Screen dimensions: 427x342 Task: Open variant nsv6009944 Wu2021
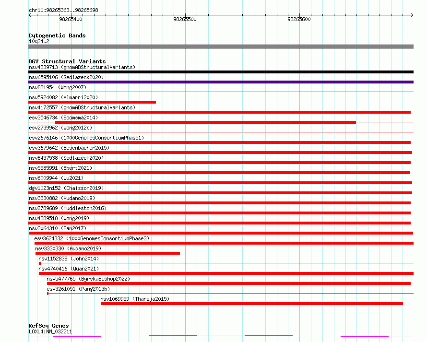point(56,178)
